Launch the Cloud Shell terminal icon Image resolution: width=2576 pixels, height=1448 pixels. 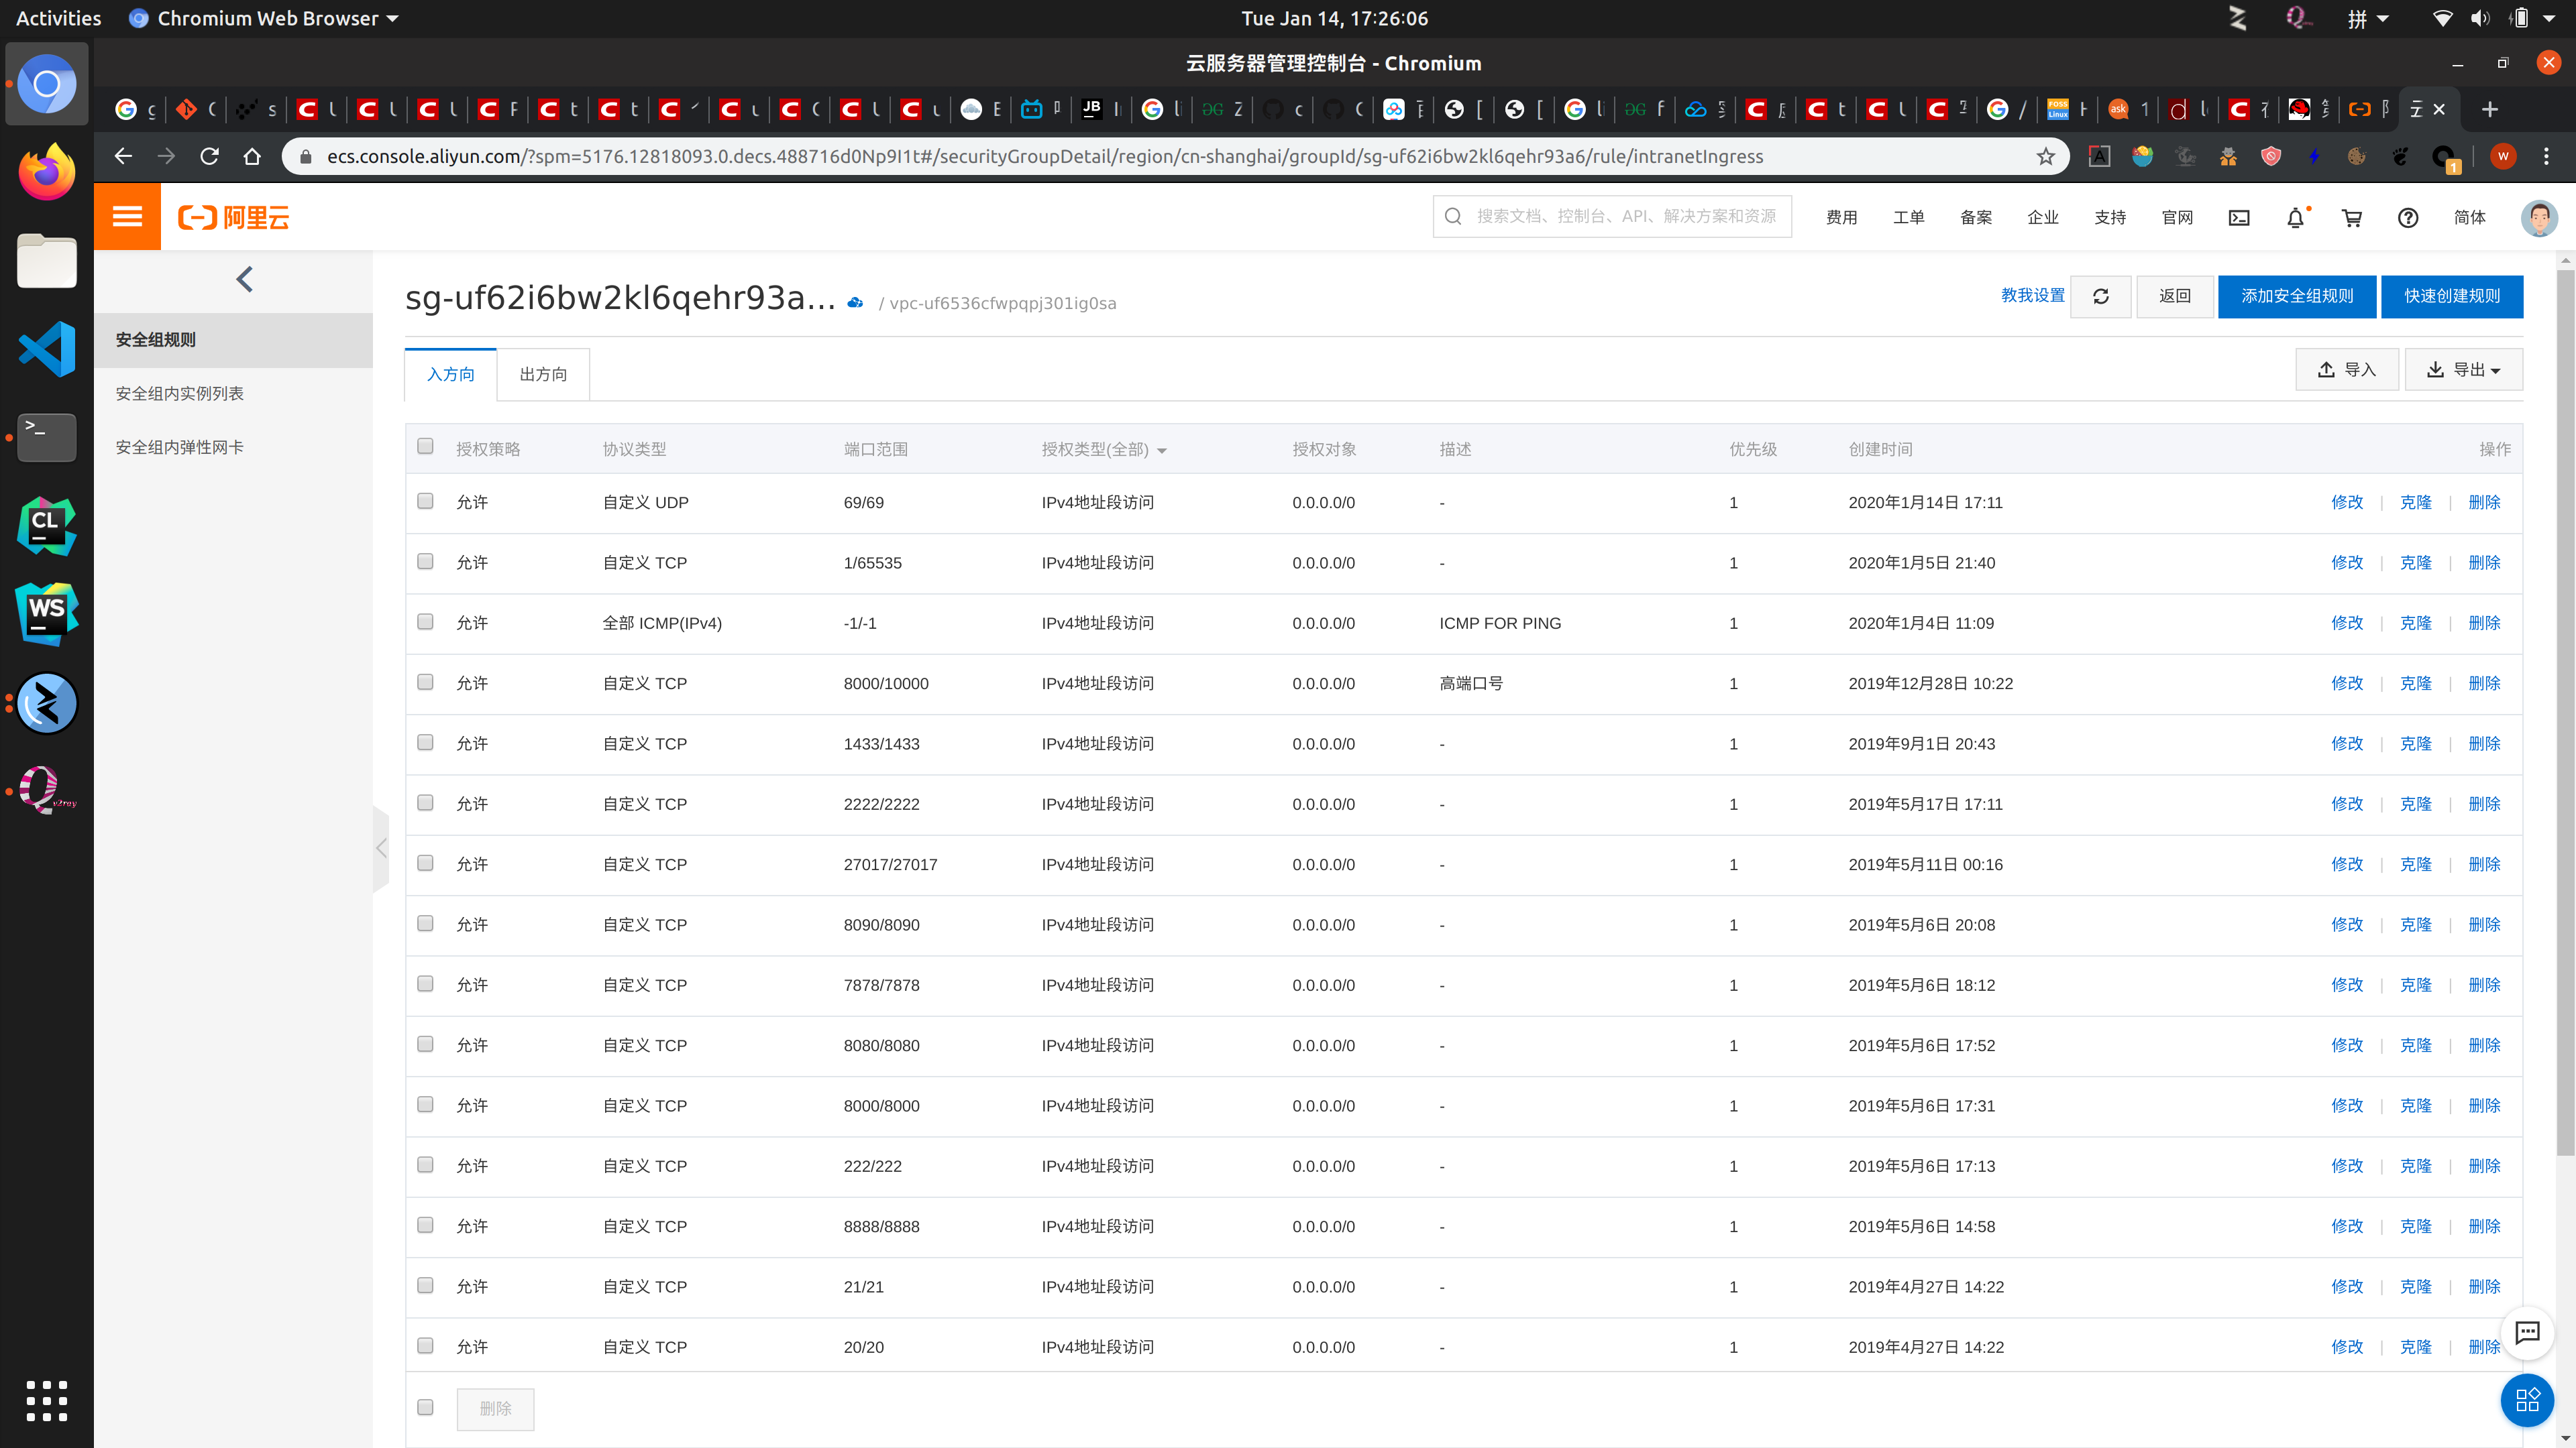click(x=2239, y=217)
